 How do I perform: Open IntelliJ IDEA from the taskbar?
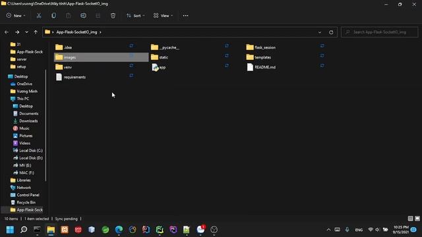(146, 230)
